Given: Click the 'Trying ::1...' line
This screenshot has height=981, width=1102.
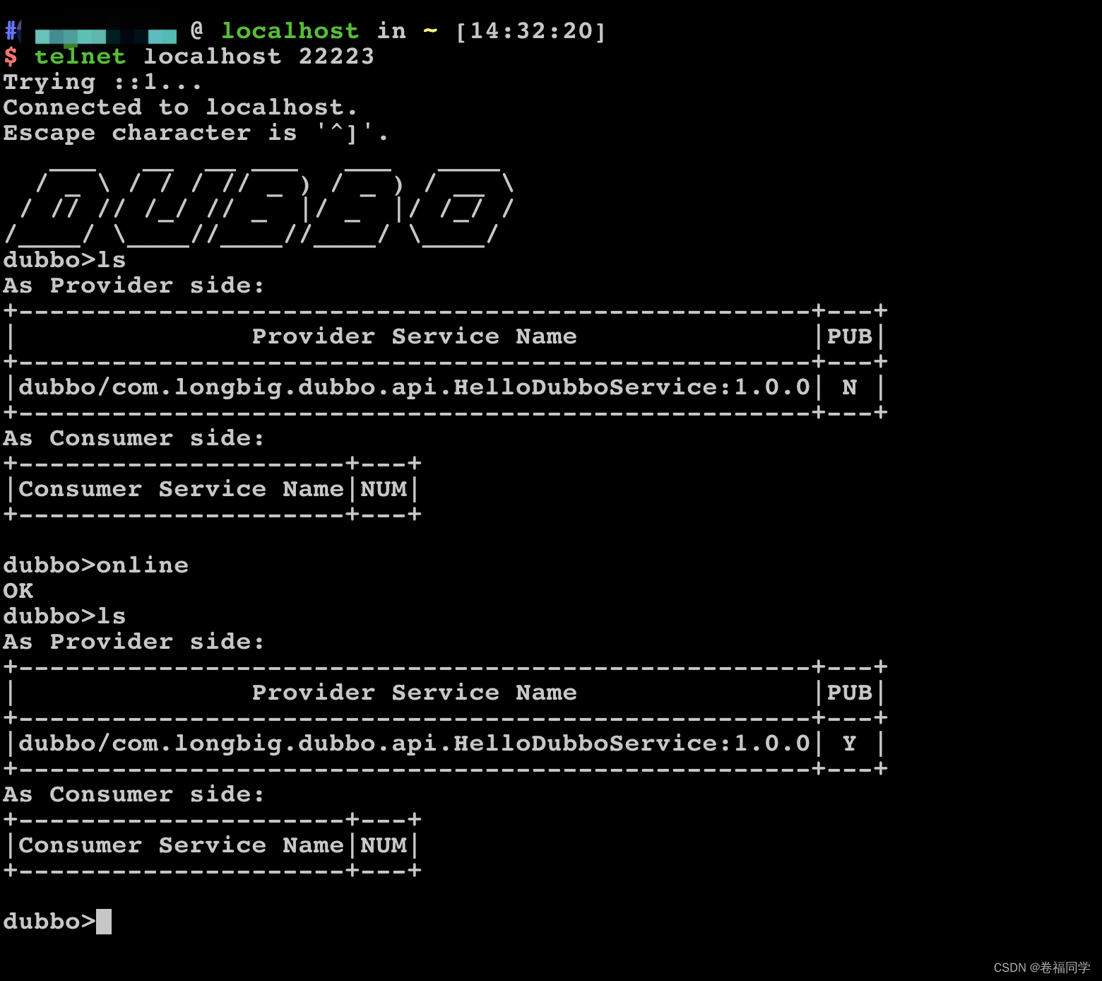Looking at the screenshot, I should coord(102,83).
